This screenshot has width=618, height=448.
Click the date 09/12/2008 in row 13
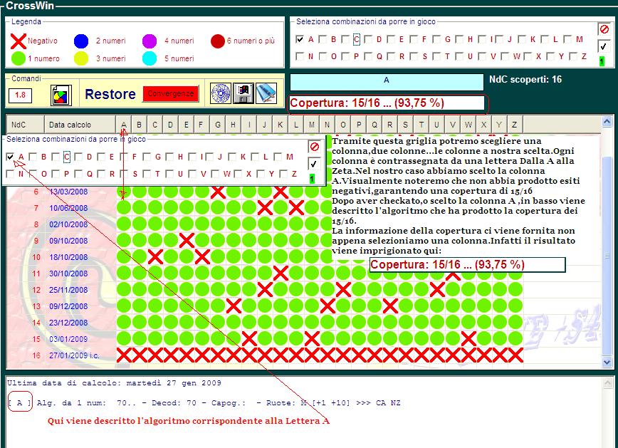[x=68, y=306]
